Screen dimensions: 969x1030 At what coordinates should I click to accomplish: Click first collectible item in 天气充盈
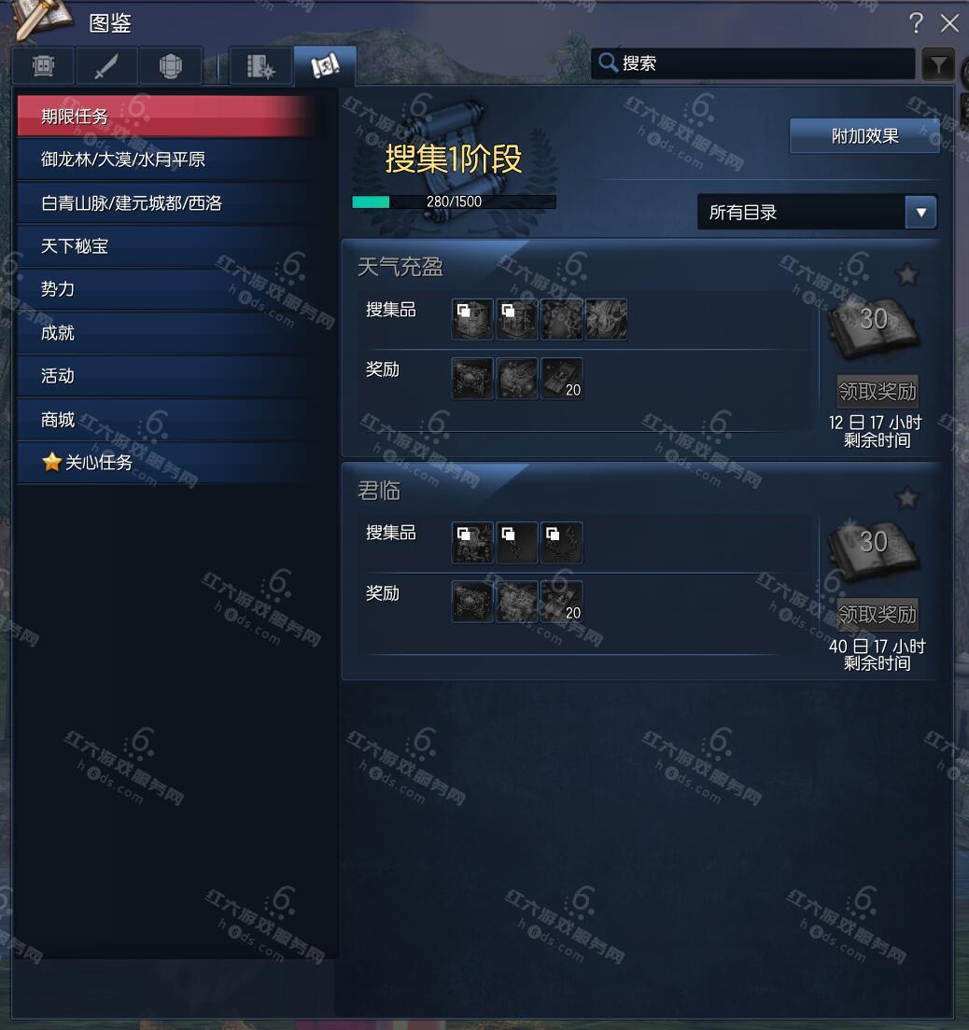[472, 319]
